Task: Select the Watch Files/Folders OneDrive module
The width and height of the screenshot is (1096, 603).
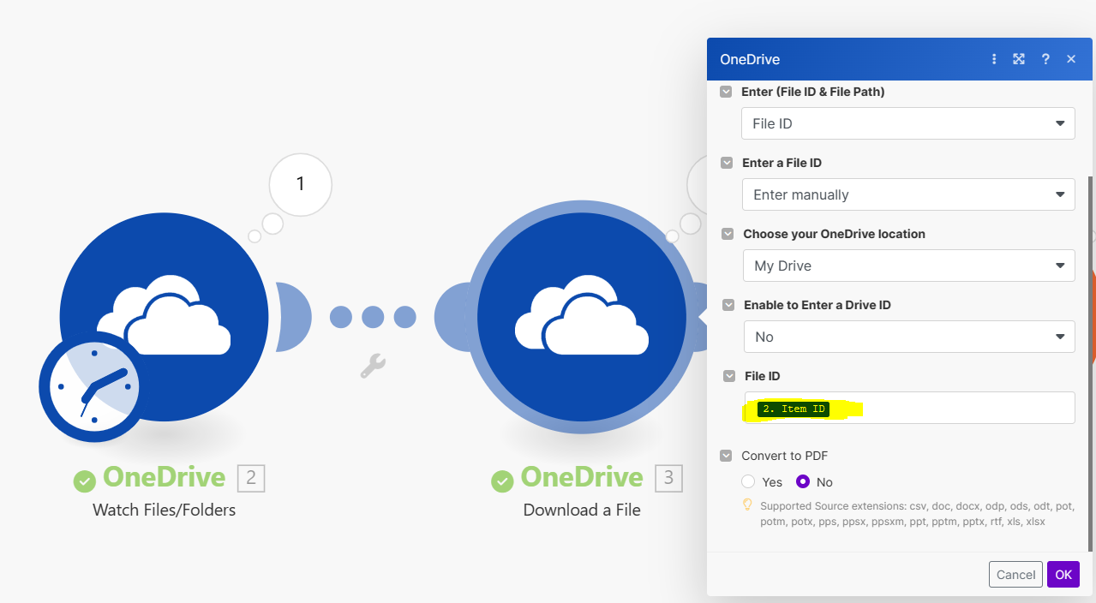Action: click(x=163, y=317)
